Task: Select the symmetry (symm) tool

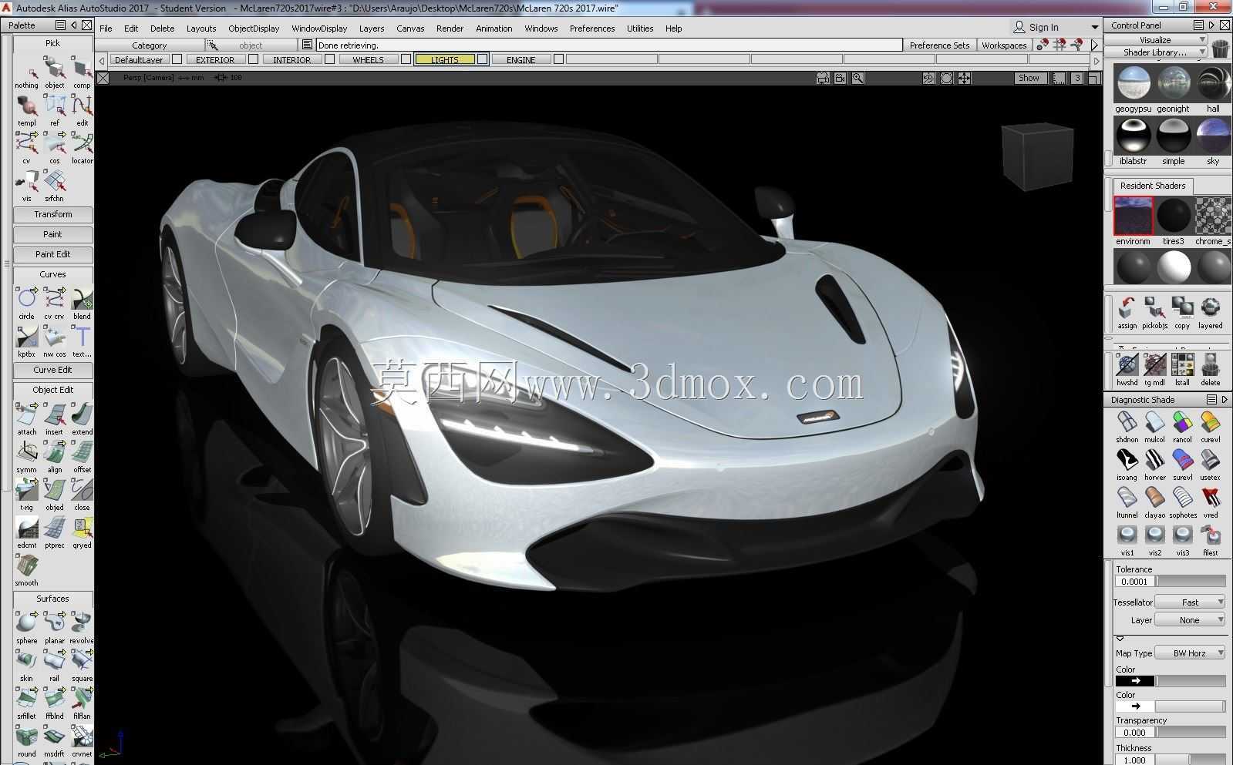Action: (26, 457)
